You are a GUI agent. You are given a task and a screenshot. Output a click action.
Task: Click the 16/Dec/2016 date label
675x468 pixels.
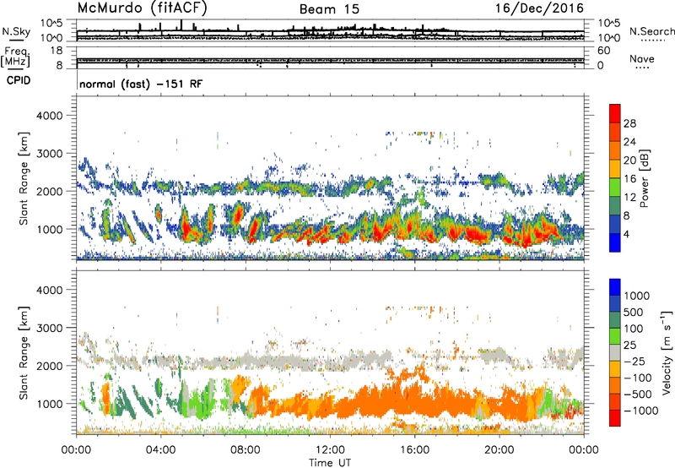[x=539, y=8]
